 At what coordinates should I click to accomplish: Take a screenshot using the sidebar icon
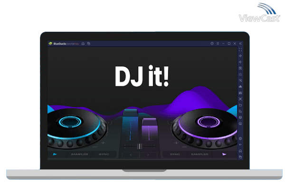tap(240, 99)
